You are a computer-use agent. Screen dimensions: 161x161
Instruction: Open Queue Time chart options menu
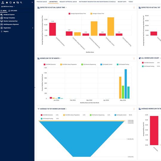click(134, 7)
